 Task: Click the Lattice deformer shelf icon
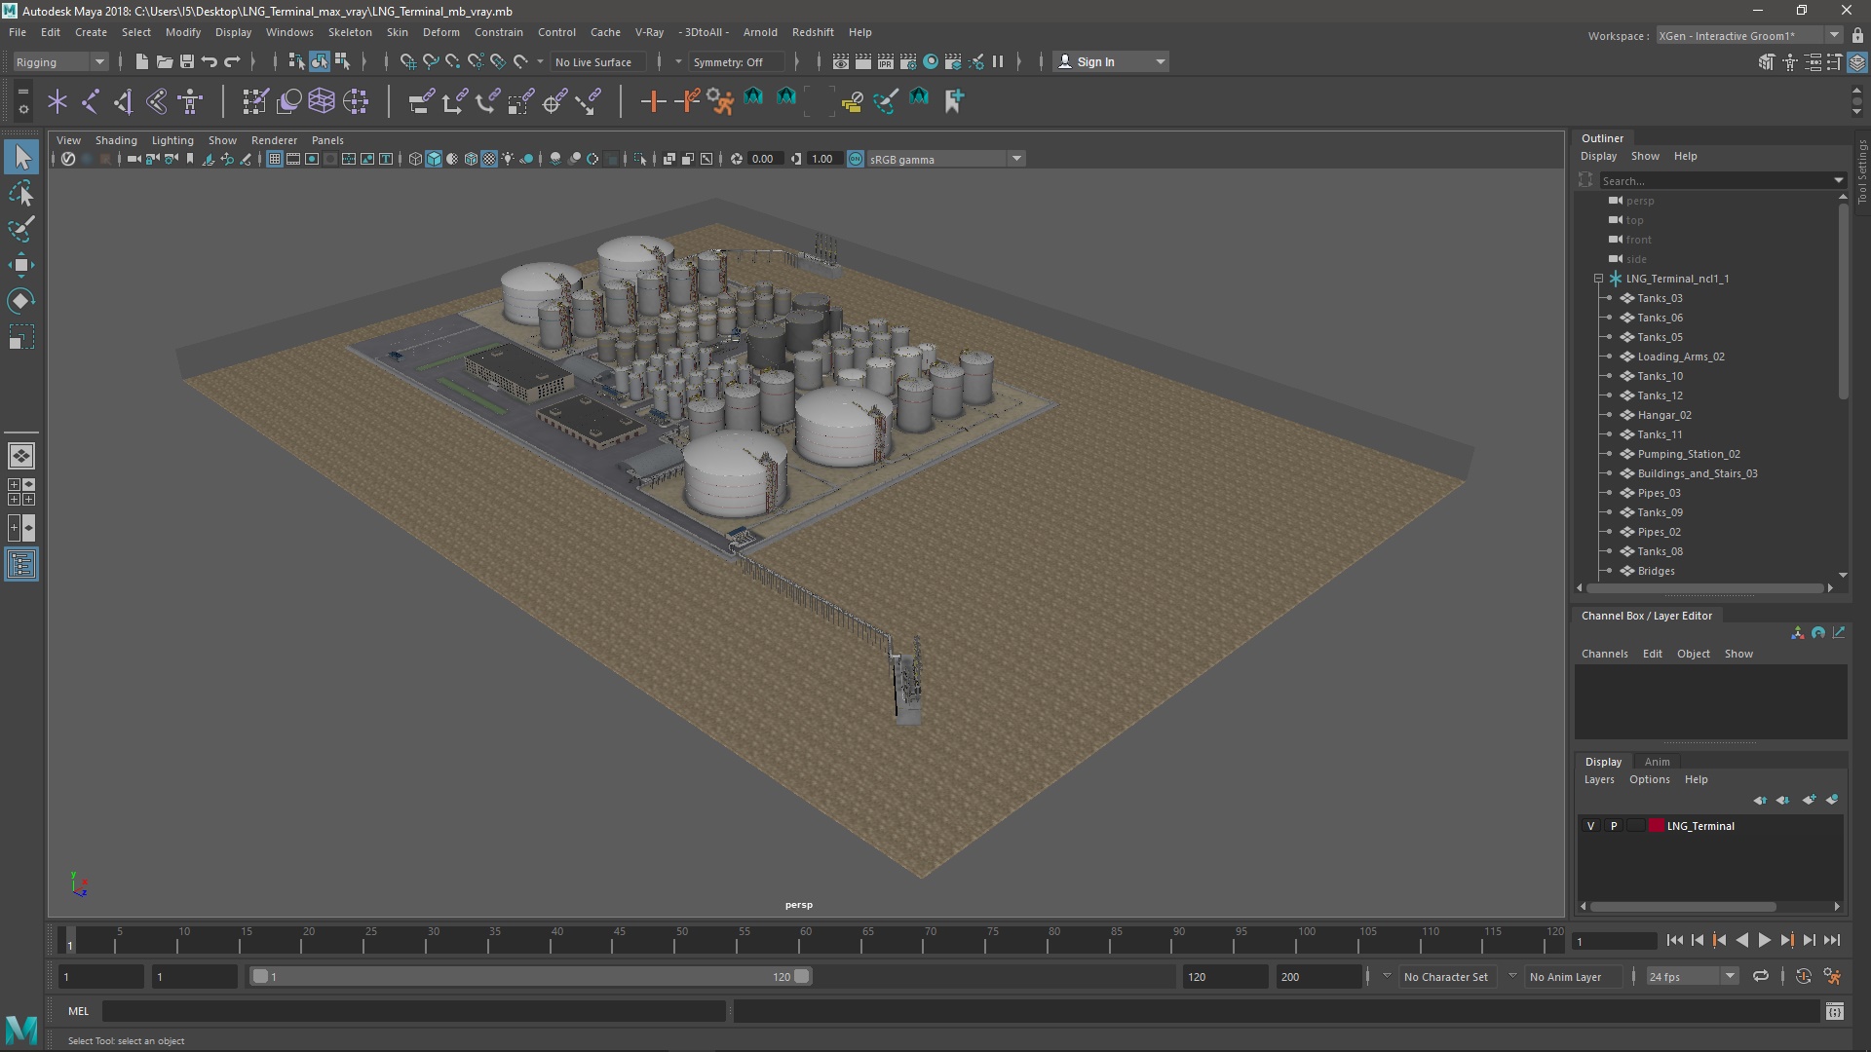tap(322, 100)
